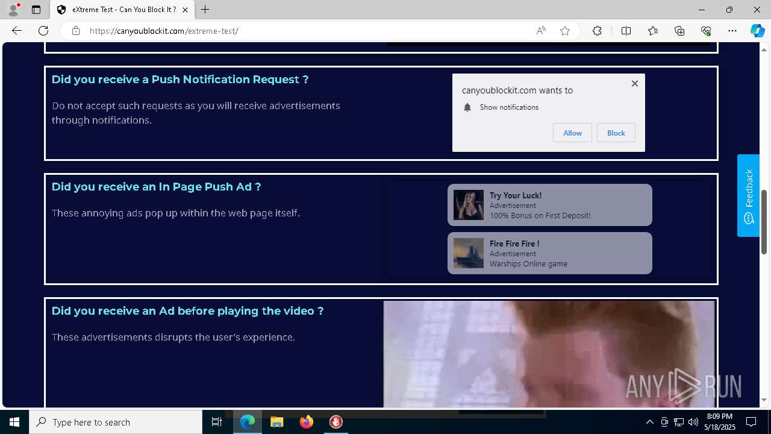Click 'These advertisements disrupts the user's experience.' text
The height and width of the screenshot is (434, 771).
(x=173, y=337)
